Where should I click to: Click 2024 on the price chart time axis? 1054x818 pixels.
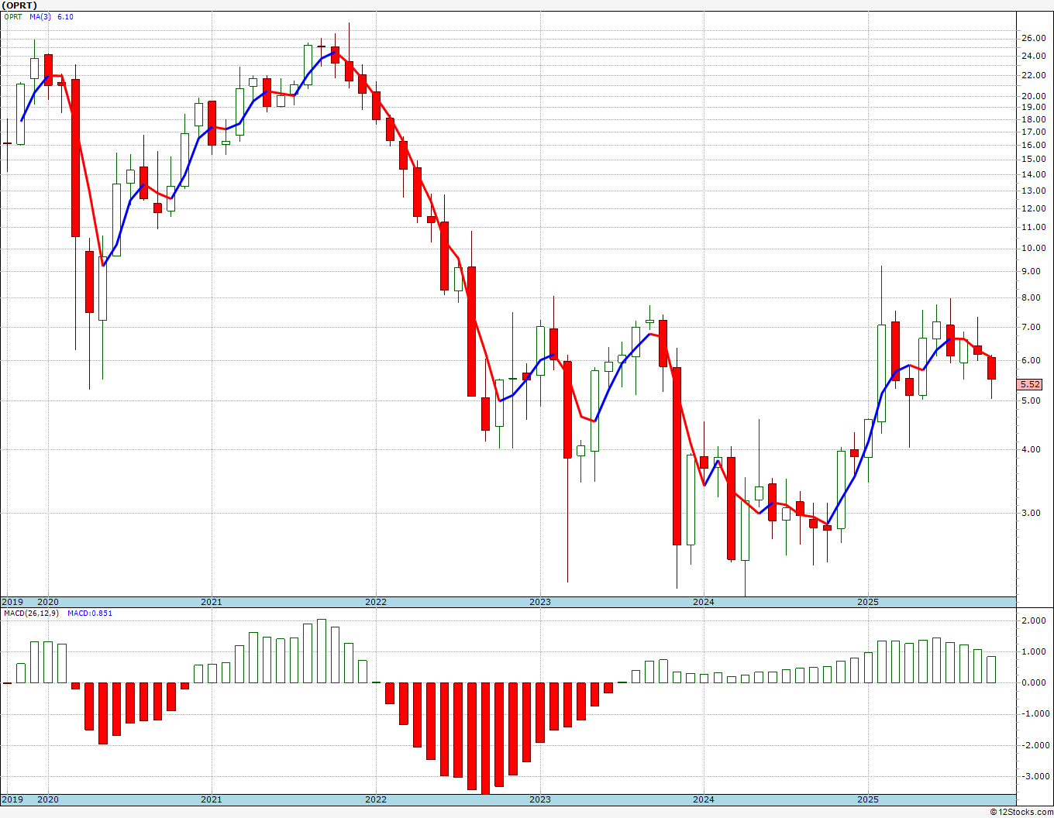tap(704, 602)
